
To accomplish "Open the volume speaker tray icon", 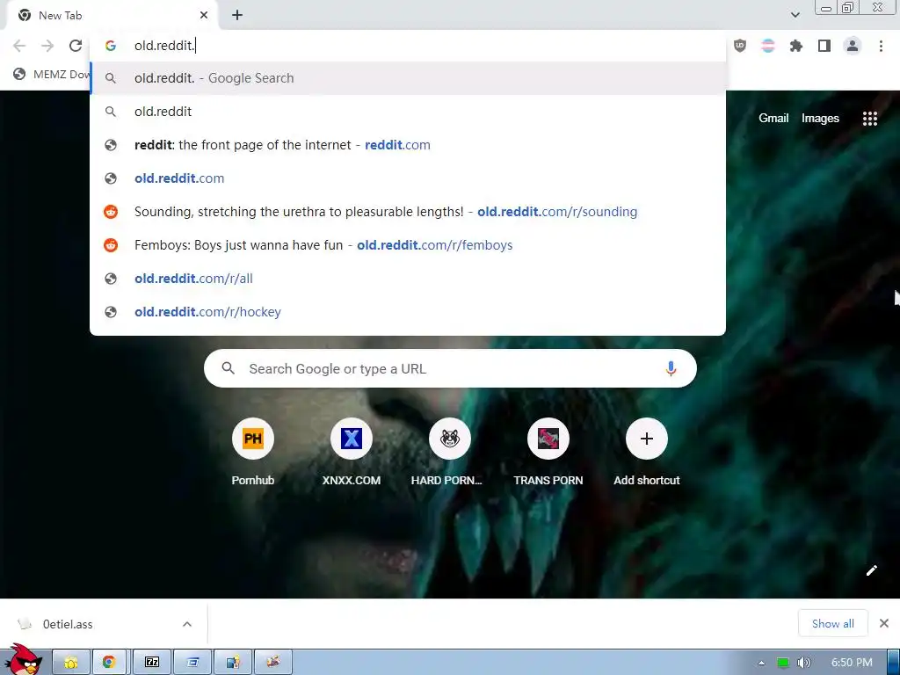I will click(803, 663).
